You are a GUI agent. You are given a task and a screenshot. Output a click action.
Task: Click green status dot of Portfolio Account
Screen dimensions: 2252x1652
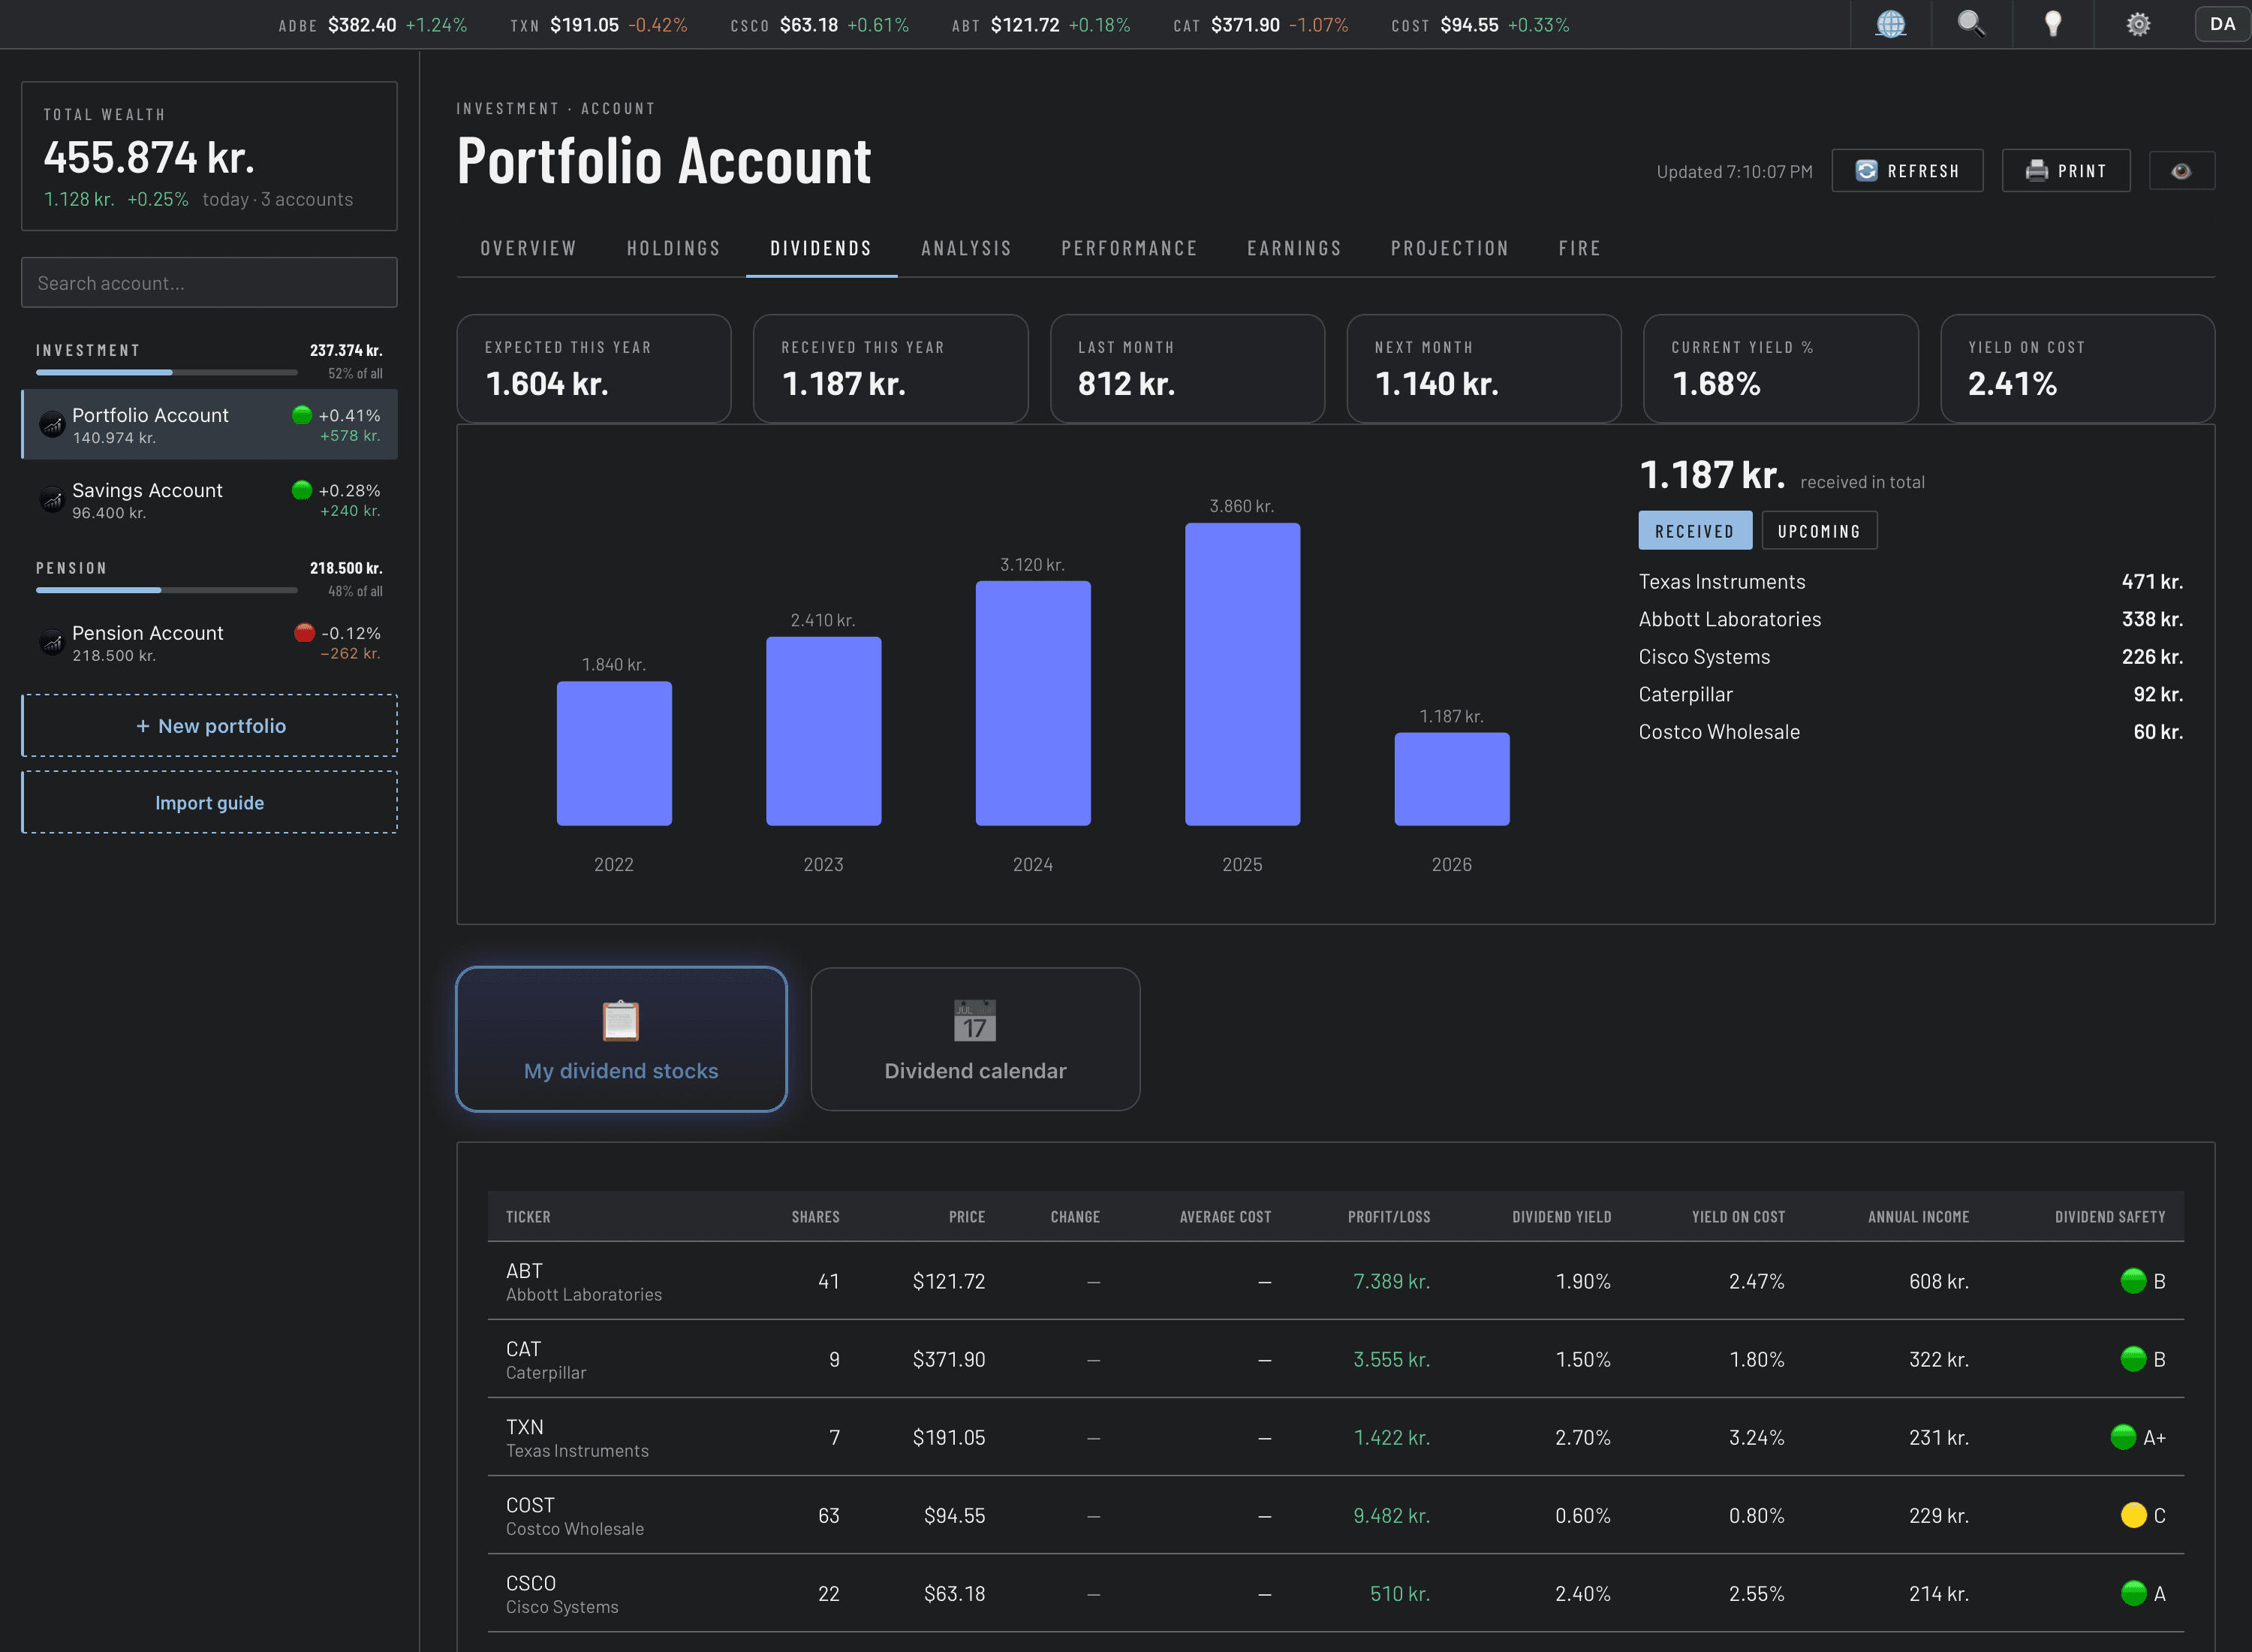click(302, 415)
